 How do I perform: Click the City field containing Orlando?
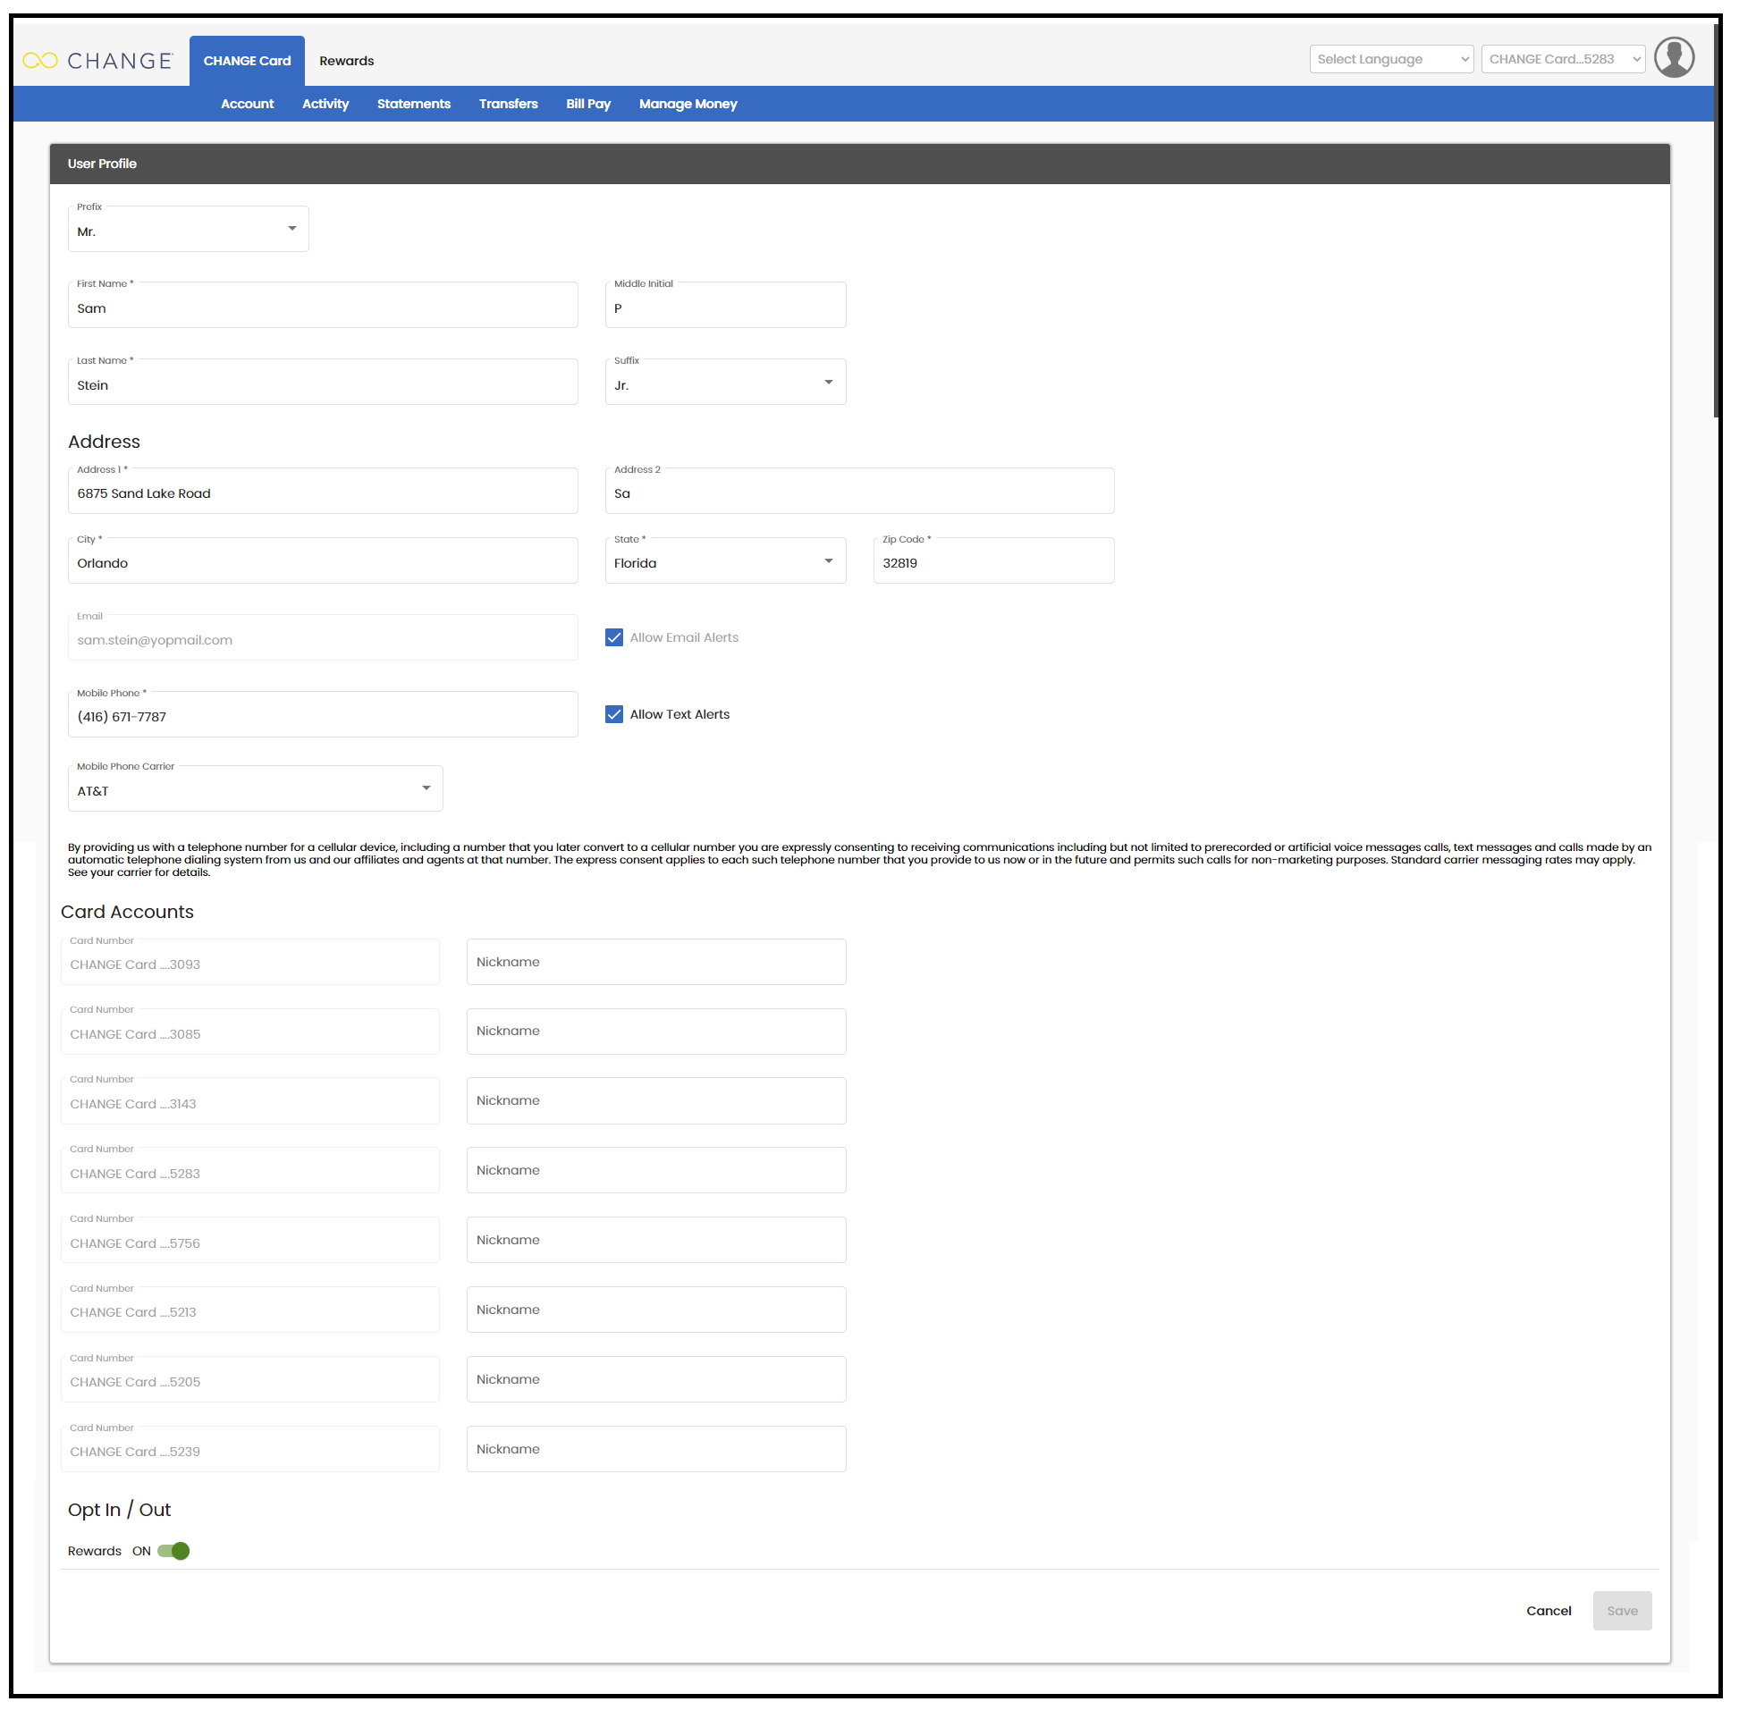click(x=323, y=561)
